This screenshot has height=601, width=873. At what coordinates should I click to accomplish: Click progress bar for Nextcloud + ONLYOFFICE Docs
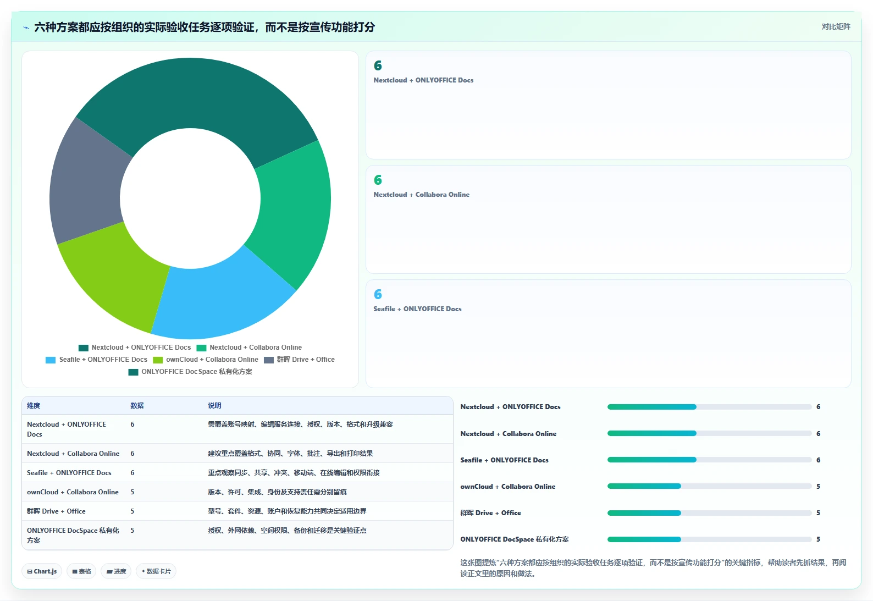(x=709, y=407)
